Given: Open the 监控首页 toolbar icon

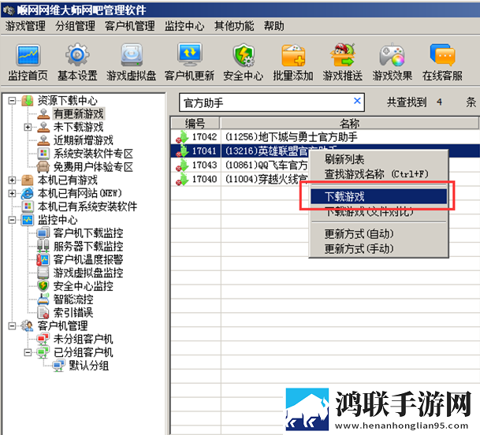Looking at the screenshot, I should click(28, 55).
